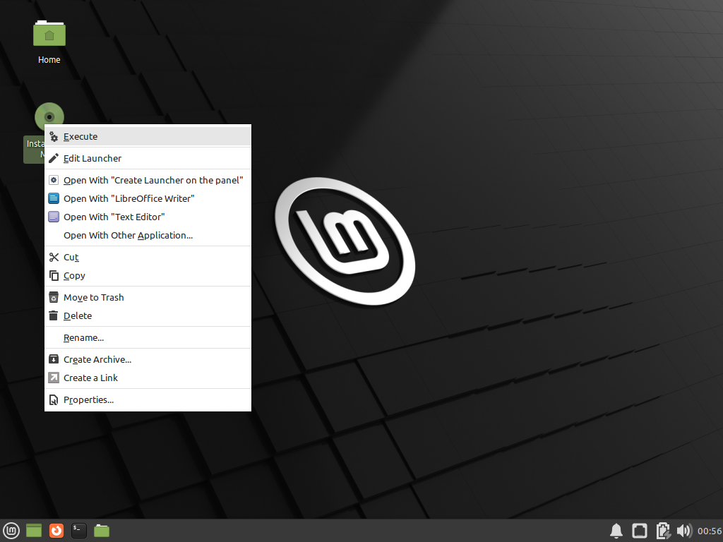This screenshot has width=723, height=542.
Task: Choose Move to Trash
Action: tap(148, 297)
